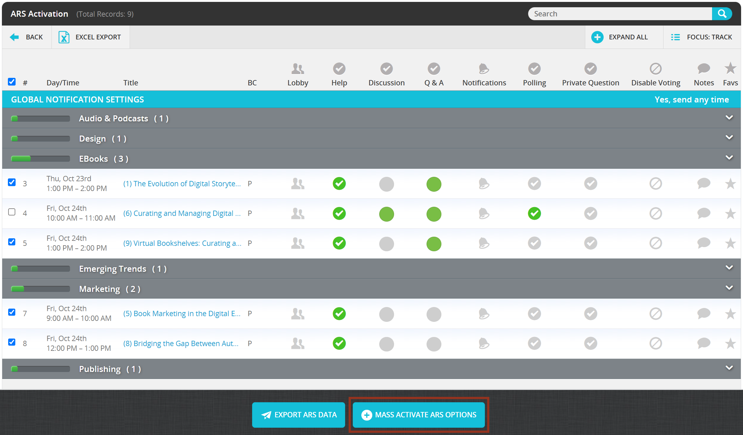Image resolution: width=743 pixels, height=435 pixels.
Task: Open Curating and Managing Digital session link
Action: (182, 213)
